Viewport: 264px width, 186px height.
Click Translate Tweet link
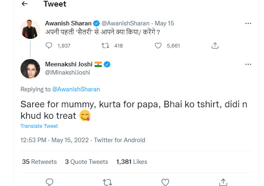click(39, 126)
